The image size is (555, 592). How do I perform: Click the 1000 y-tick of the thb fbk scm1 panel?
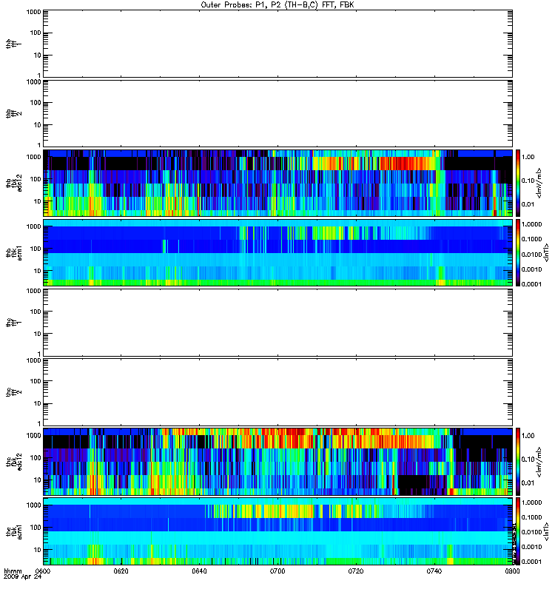(33, 226)
